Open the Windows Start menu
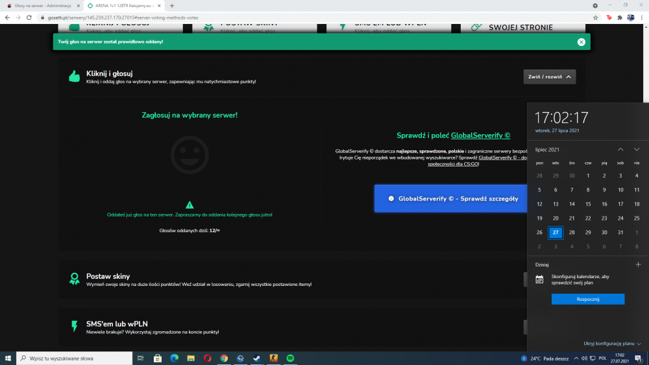Image resolution: width=649 pixels, height=365 pixels. click(x=8, y=359)
